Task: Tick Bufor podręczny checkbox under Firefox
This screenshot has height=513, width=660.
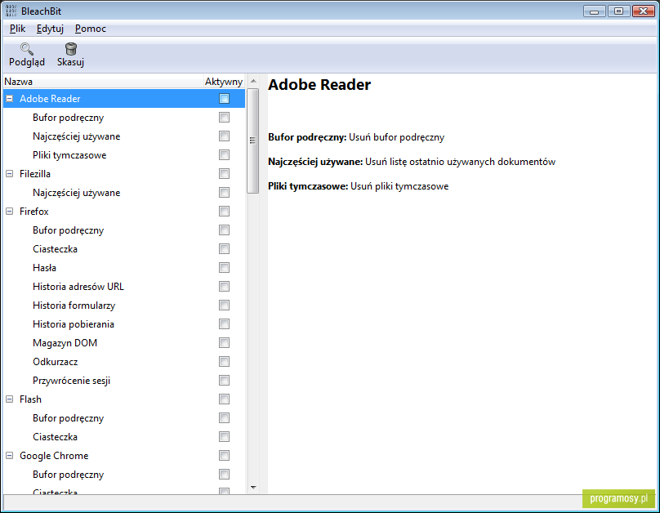Action: 225,230
